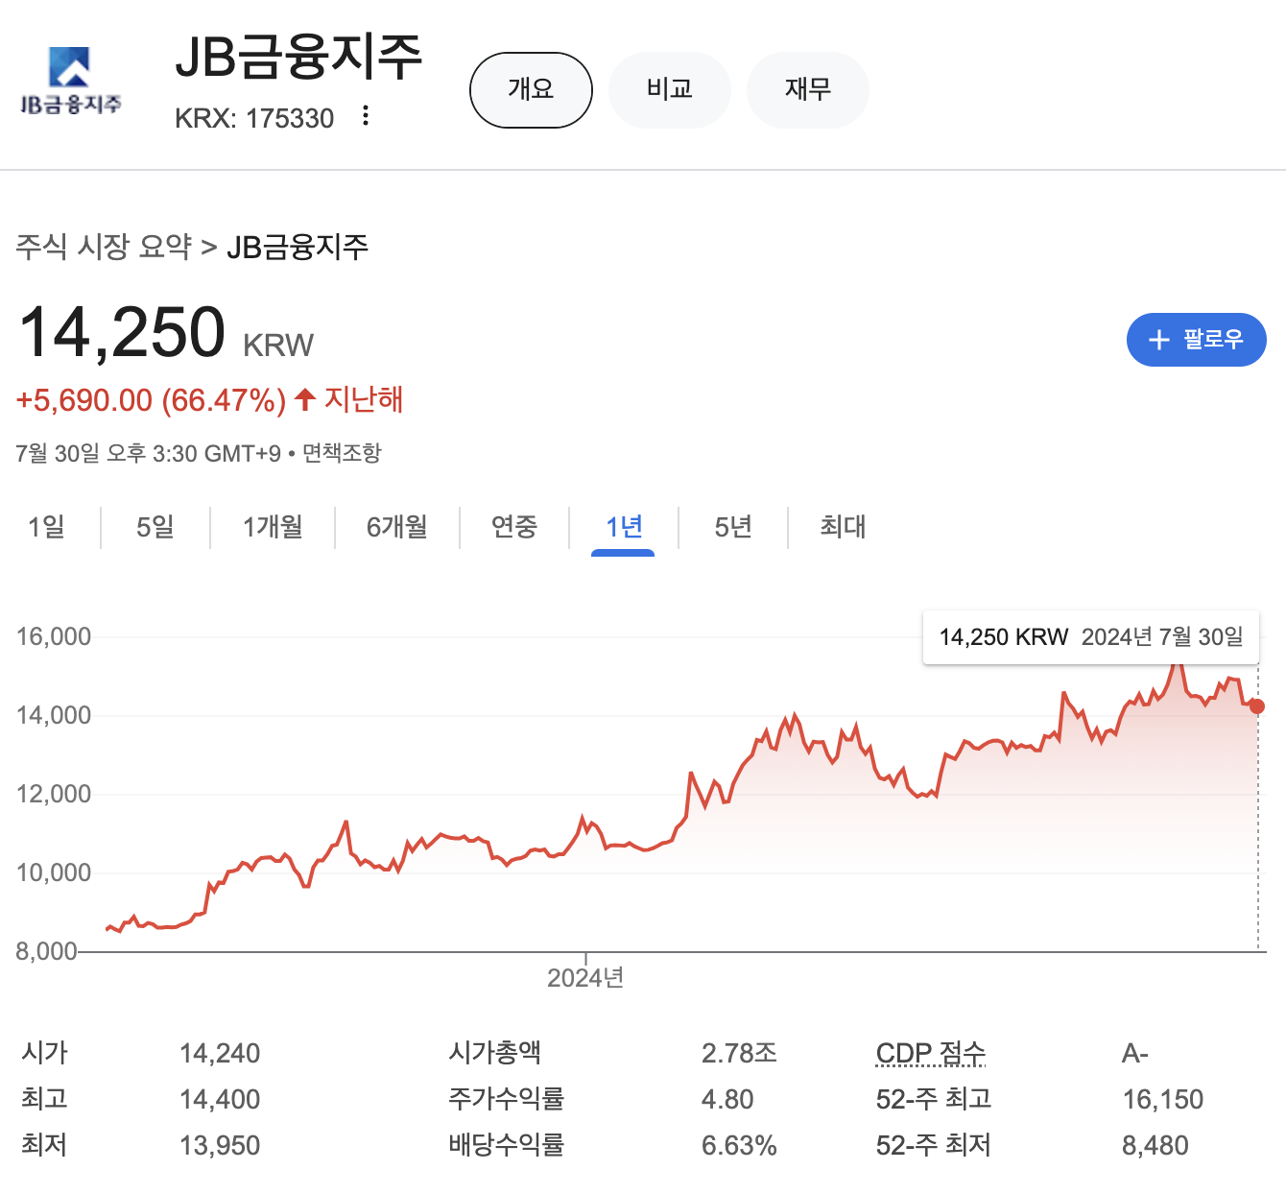Click the 12,000 y-axis label
The height and width of the screenshot is (1194, 1286).
(x=54, y=794)
